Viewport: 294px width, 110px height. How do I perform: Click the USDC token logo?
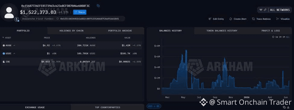click(4, 54)
